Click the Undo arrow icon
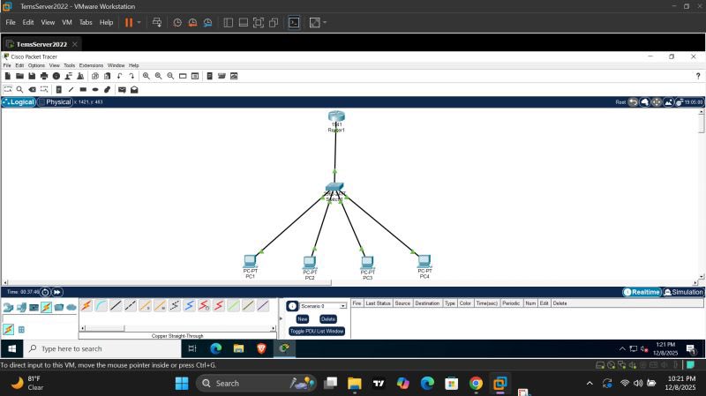Screen dimensions: 706x396 pyautogui.click(x=119, y=76)
